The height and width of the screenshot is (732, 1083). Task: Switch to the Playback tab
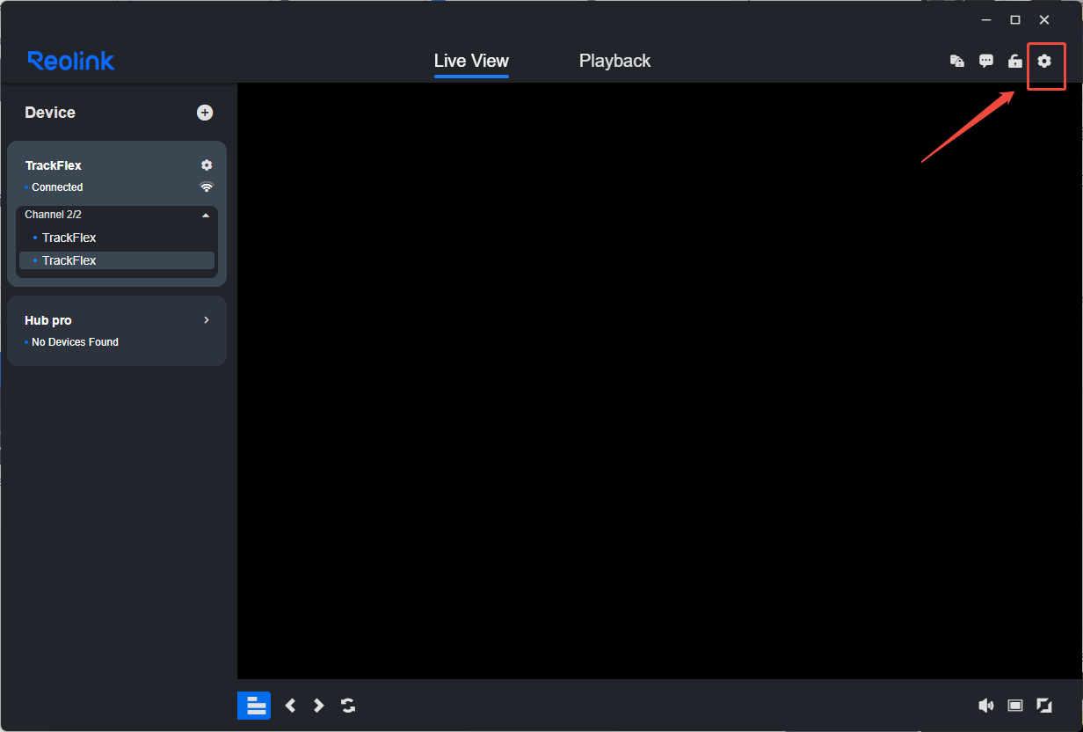614,61
